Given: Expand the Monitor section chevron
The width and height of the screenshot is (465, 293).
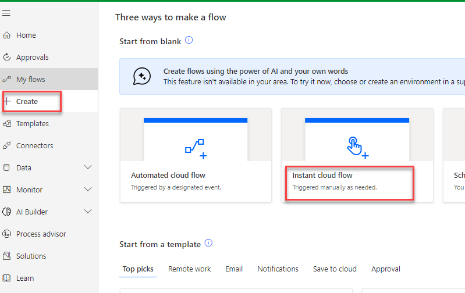Looking at the screenshot, I should click(88, 190).
